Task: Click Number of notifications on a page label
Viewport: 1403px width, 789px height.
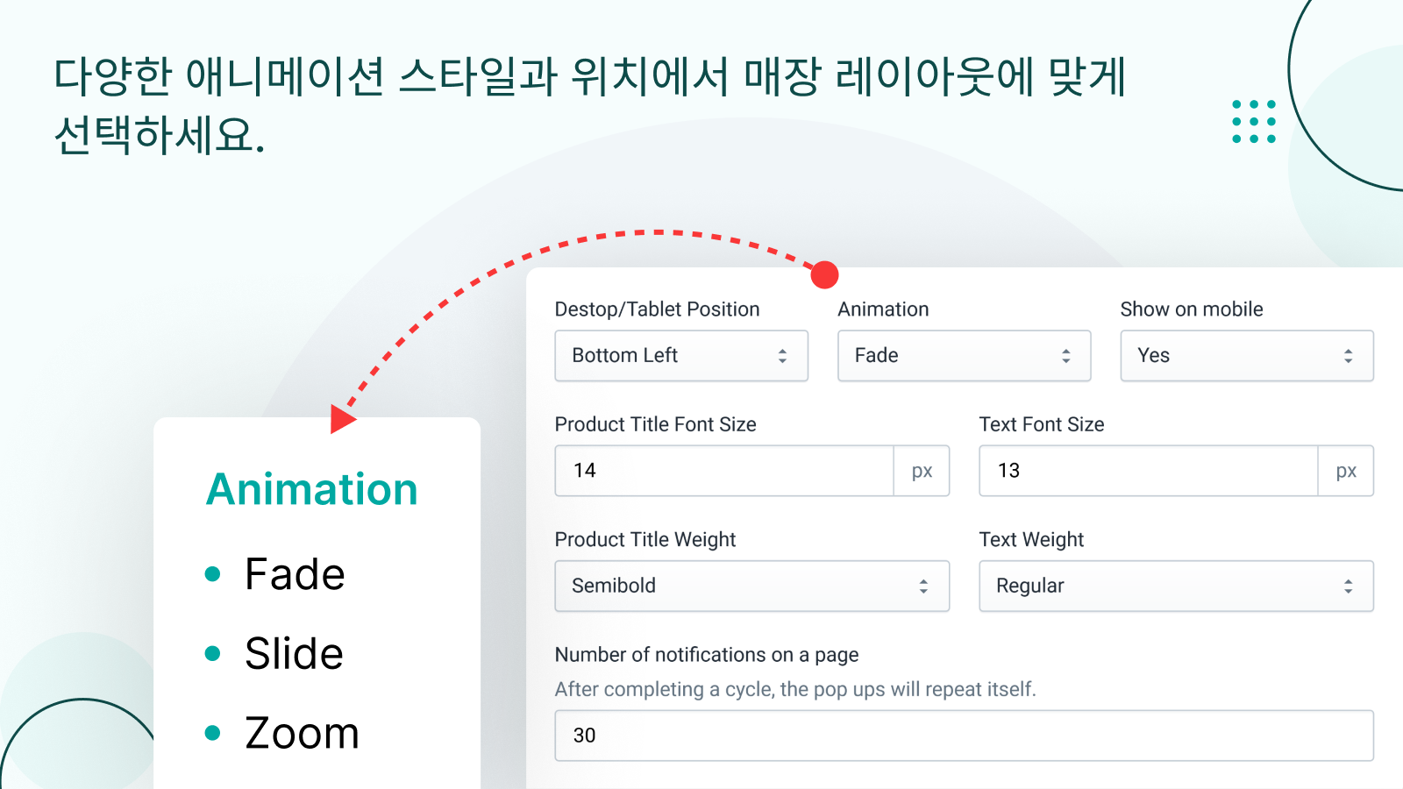Action: pos(707,655)
